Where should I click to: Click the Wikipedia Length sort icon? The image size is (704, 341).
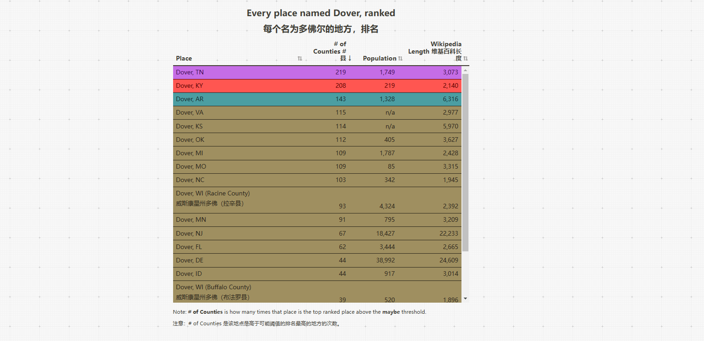click(466, 58)
